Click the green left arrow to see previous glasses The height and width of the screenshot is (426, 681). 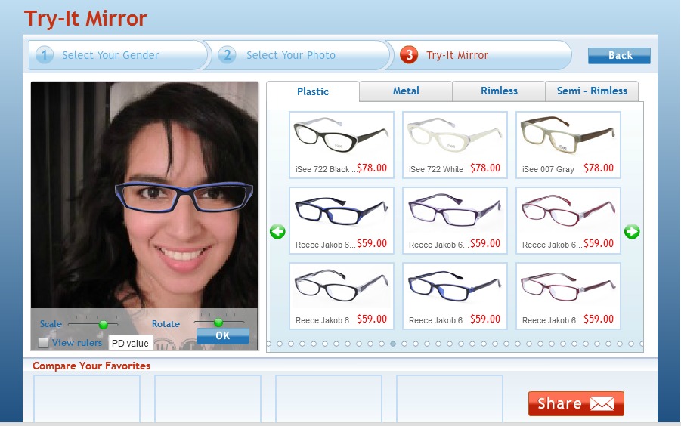277,232
